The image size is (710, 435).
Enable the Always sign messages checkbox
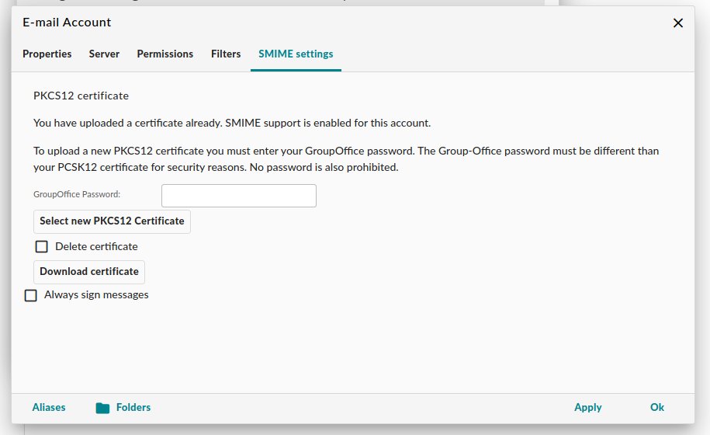(x=30, y=295)
